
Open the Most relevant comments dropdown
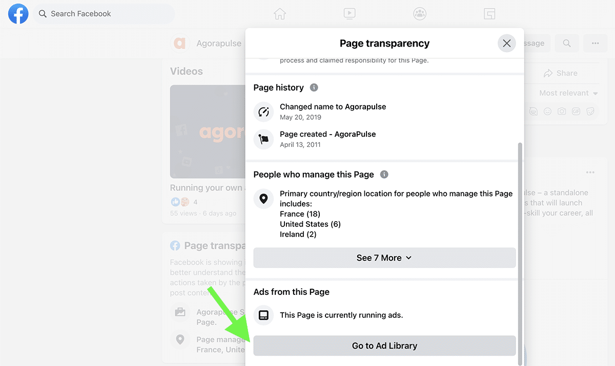click(x=568, y=93)
